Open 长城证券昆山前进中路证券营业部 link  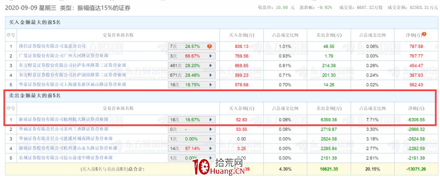coord(66,158)
